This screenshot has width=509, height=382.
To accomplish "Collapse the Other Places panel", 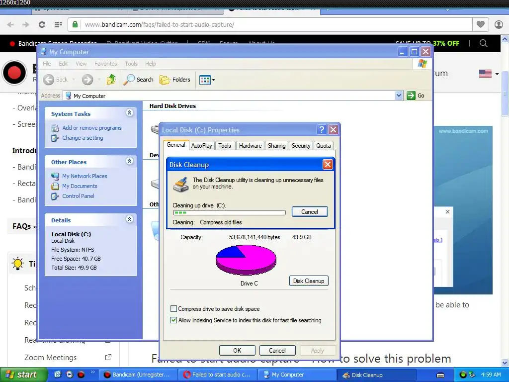I will [130, 161].
